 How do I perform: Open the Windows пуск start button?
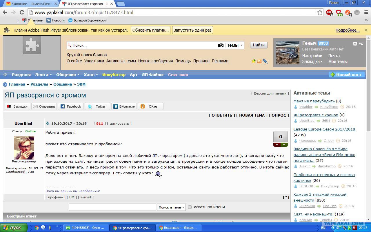[13, 228]
